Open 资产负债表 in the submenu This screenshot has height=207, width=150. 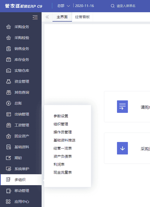[63, 156]
